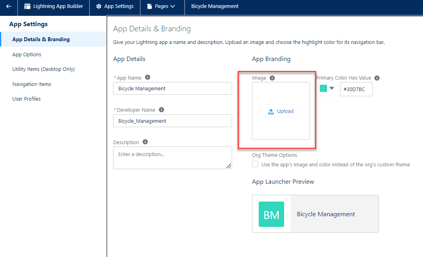This screenshot has height=257, width=423.
Task: Click the BM app launcher preview tile
Action: (271, 214)
